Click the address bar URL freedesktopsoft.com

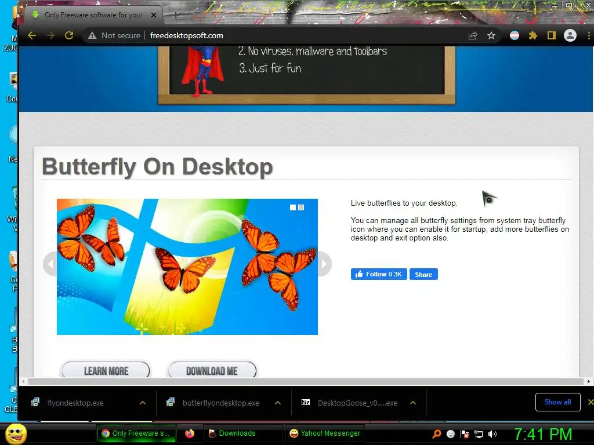tap(186, 35)
